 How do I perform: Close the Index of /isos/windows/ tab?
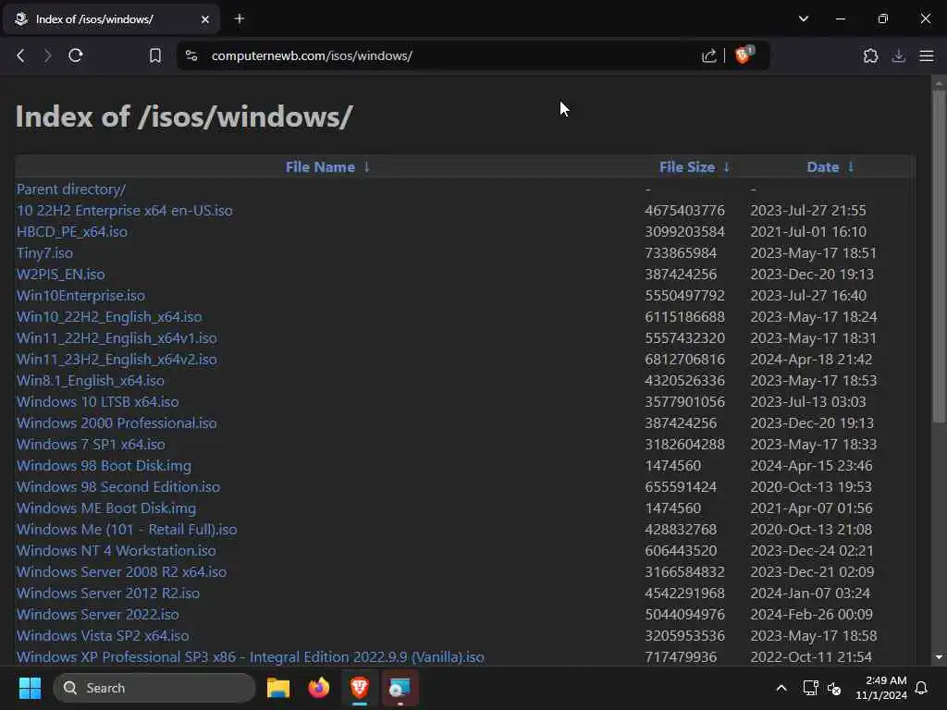point(205,19)
